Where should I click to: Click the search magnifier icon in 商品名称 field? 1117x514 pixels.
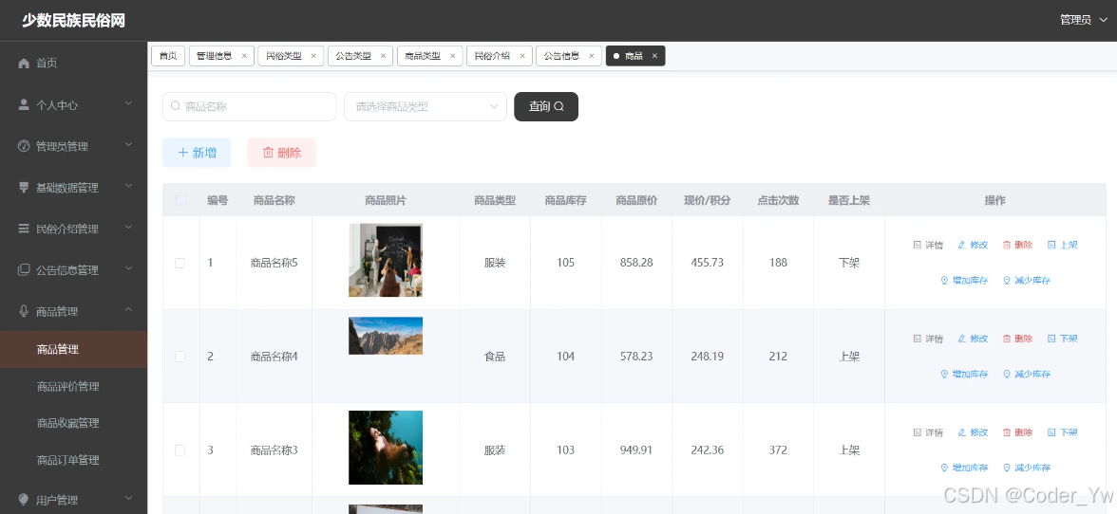pos(175,106)
